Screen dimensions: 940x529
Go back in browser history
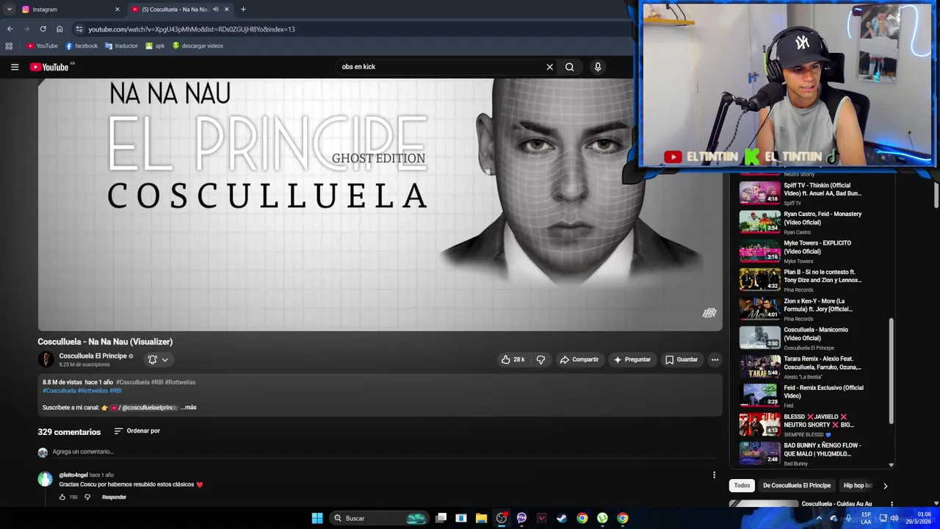tap(10, 29)
